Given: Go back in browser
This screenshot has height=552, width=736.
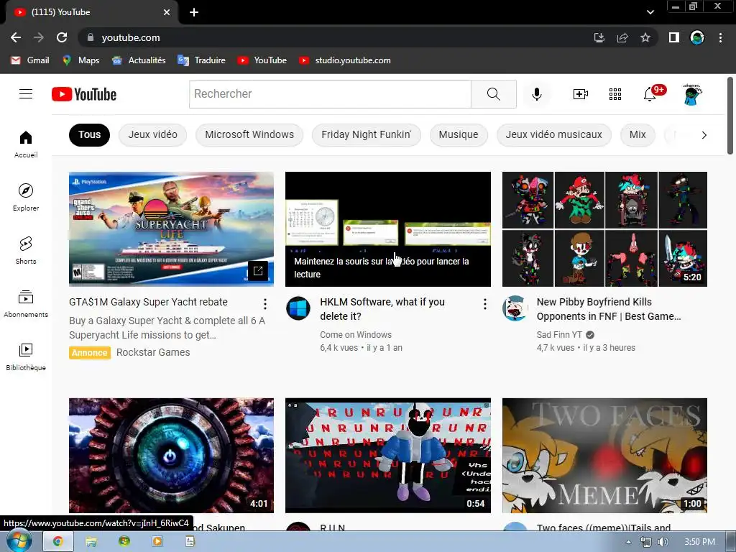Looking at the screenshot, I should coord(16,37).
